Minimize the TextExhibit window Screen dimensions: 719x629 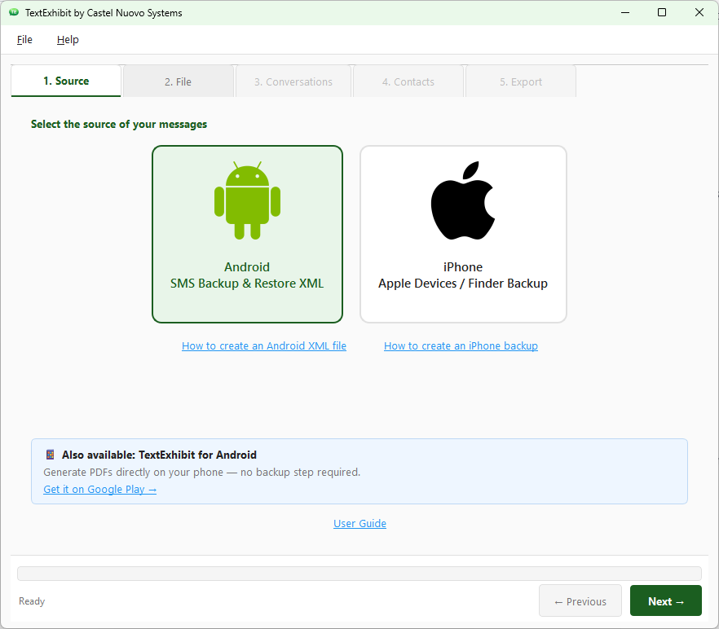coord(625,12)
